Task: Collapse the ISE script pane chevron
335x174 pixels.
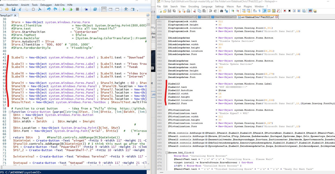Action: coord(148,15)
